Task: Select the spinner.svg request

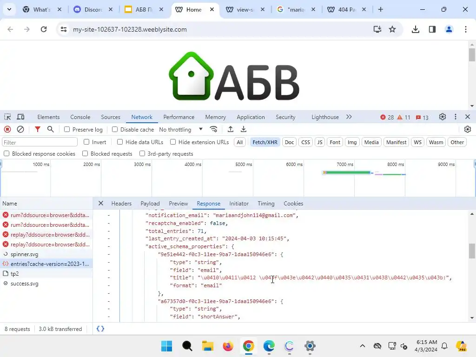Action: click(46, 254)
